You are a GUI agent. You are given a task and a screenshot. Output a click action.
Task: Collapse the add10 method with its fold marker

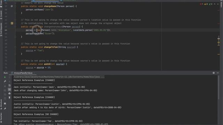(15, 64)
